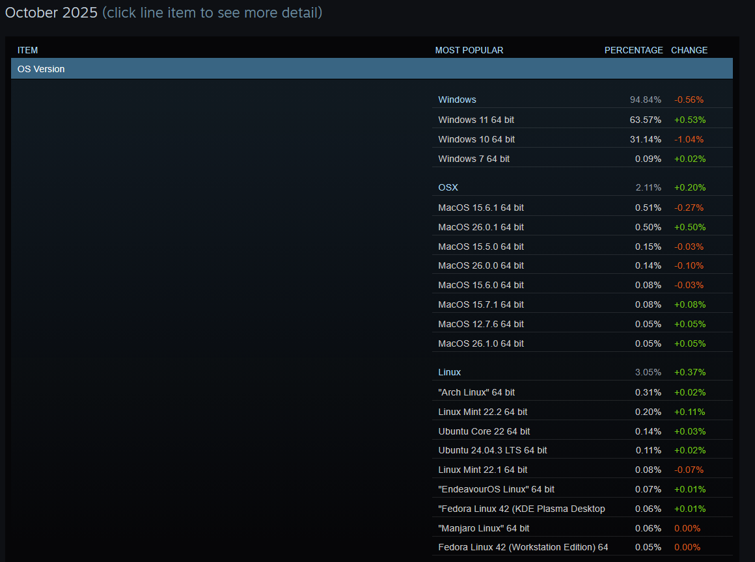This screenshot has width=755, height=562.
Task: Click the +0.20% change for OSX
Action: point(690,187)
